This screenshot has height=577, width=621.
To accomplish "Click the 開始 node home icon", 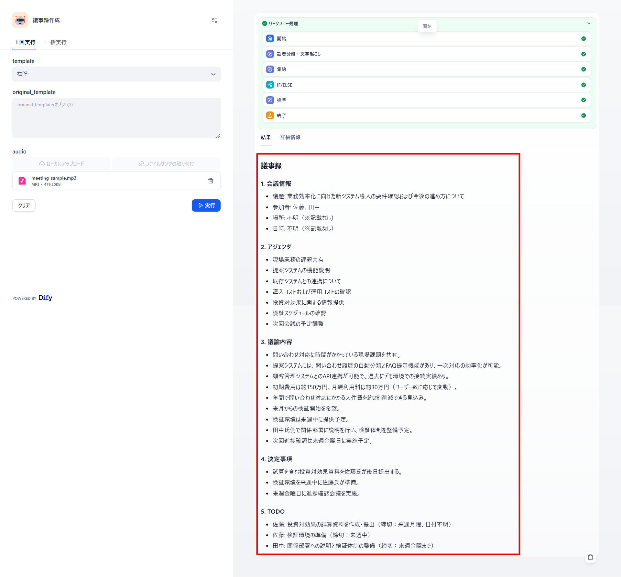I will pos(270,38).
